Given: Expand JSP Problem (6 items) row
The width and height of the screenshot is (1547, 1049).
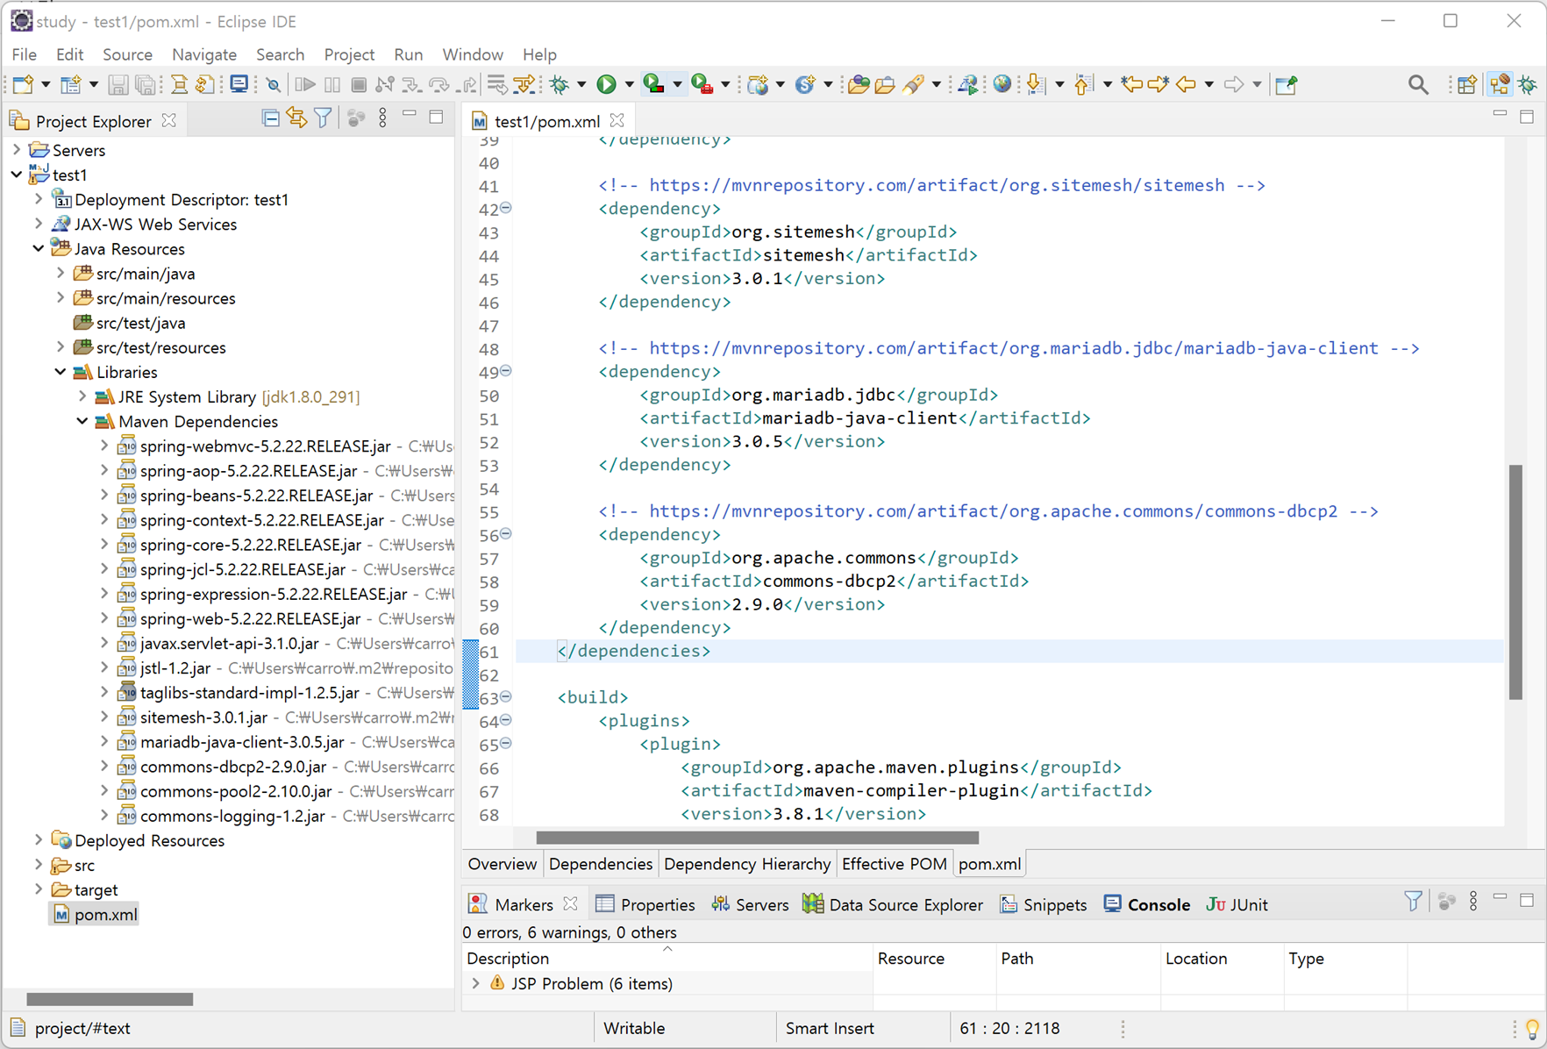Looking at the screenshot, I should (476, 984).
